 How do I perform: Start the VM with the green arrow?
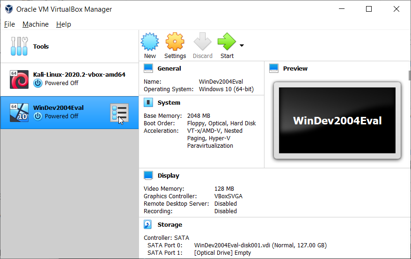pyautogui.click(x=227, y=42)
